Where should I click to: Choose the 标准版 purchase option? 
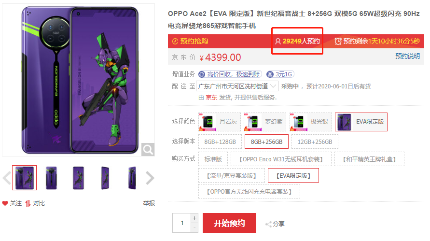[213, 159]
